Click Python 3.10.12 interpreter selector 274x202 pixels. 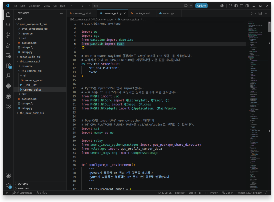[x=249, y=193]
